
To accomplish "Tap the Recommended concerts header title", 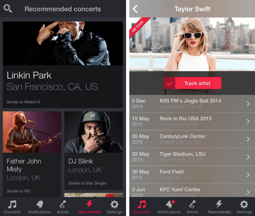I will tap(63, 9).
